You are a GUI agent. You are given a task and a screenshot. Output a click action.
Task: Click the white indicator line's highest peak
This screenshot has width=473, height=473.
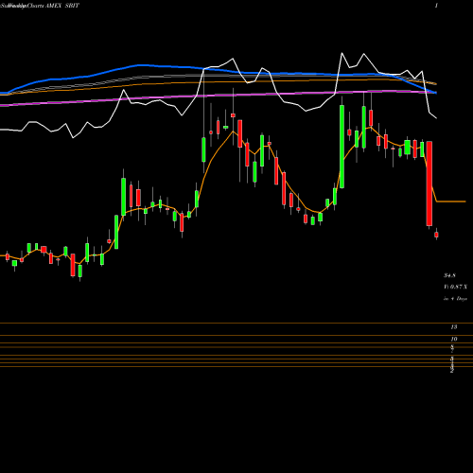click(x=342, y=53)
